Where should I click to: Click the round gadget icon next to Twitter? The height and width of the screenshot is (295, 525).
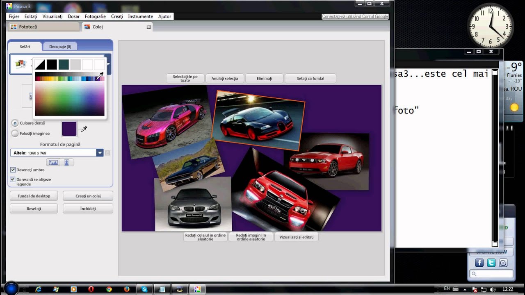click(x=503, y=263)
